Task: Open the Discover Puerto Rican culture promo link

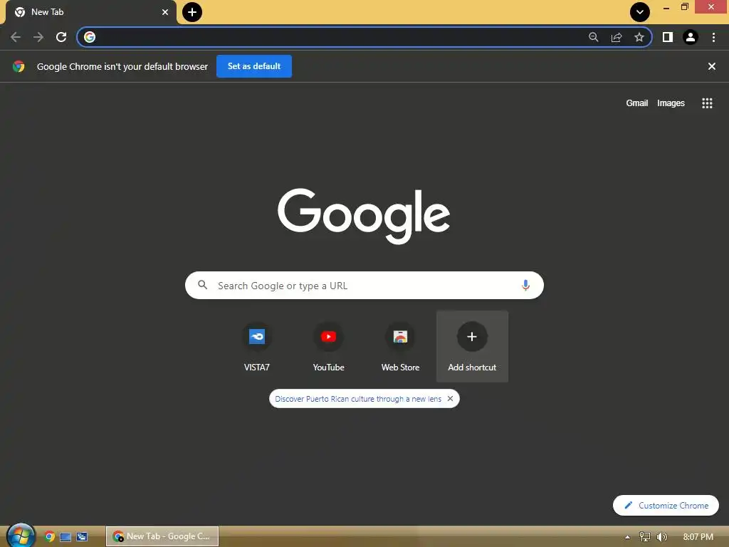Action: [x=358, y=399]
